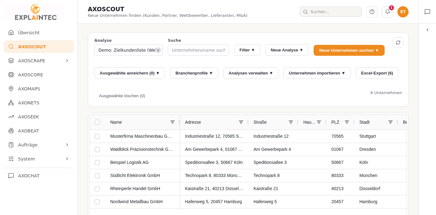Click Musterfirma Maschinenbau name cell

coord(142,136)
